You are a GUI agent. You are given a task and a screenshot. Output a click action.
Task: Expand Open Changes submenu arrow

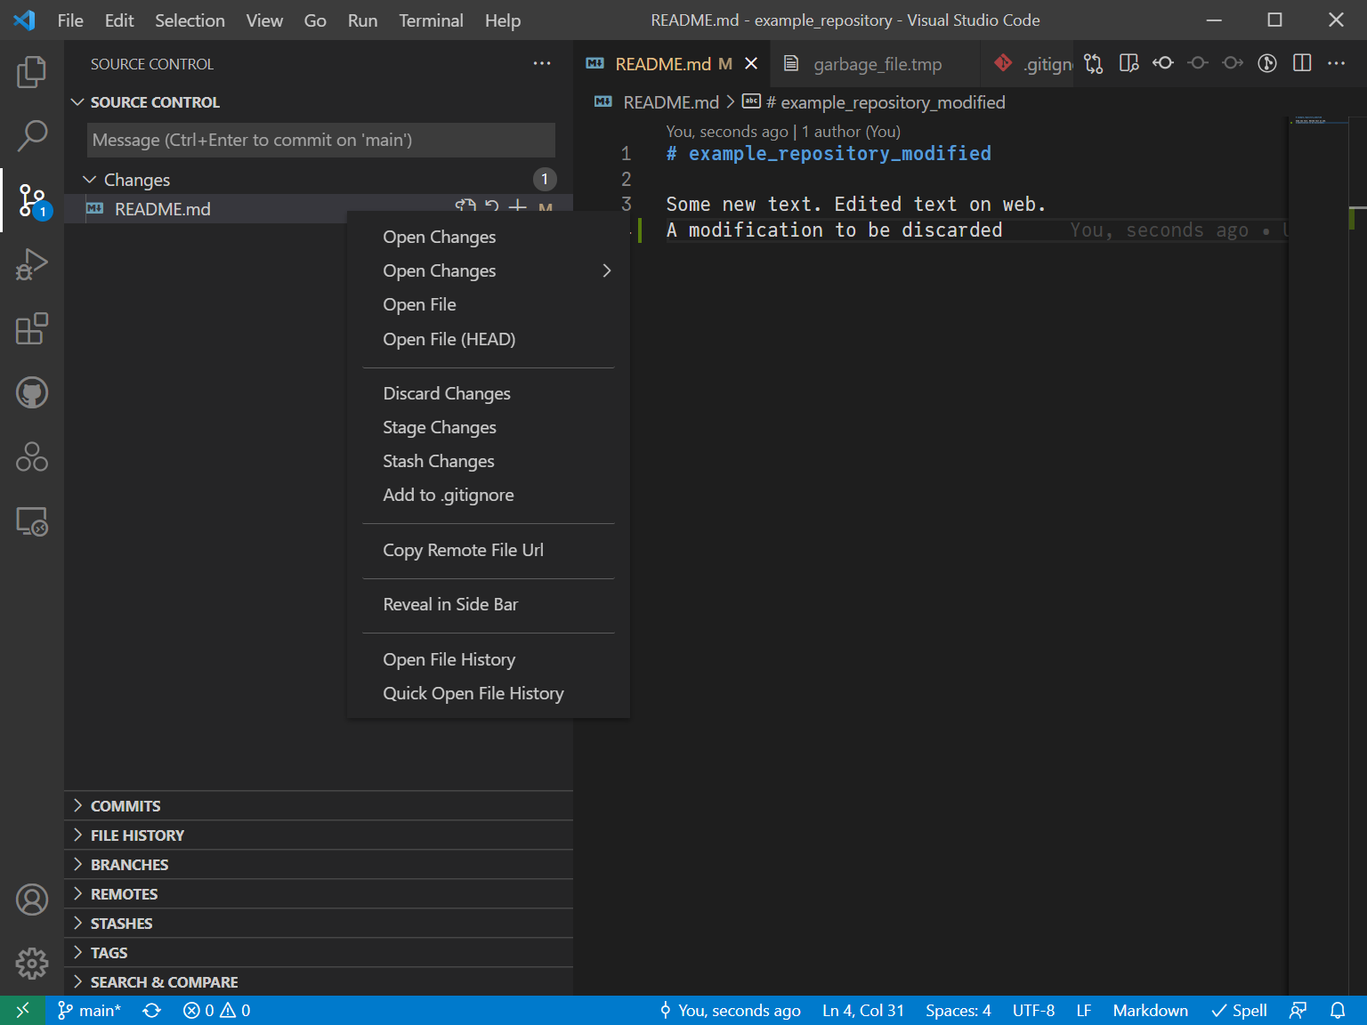click(x=606, y=270)
